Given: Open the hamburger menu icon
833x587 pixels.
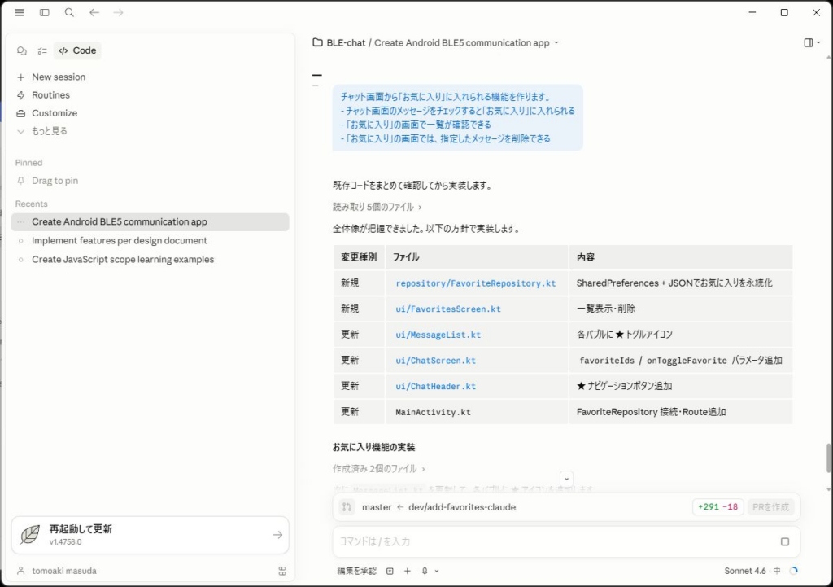Looking at the screenshot, I should pos(20,12).
